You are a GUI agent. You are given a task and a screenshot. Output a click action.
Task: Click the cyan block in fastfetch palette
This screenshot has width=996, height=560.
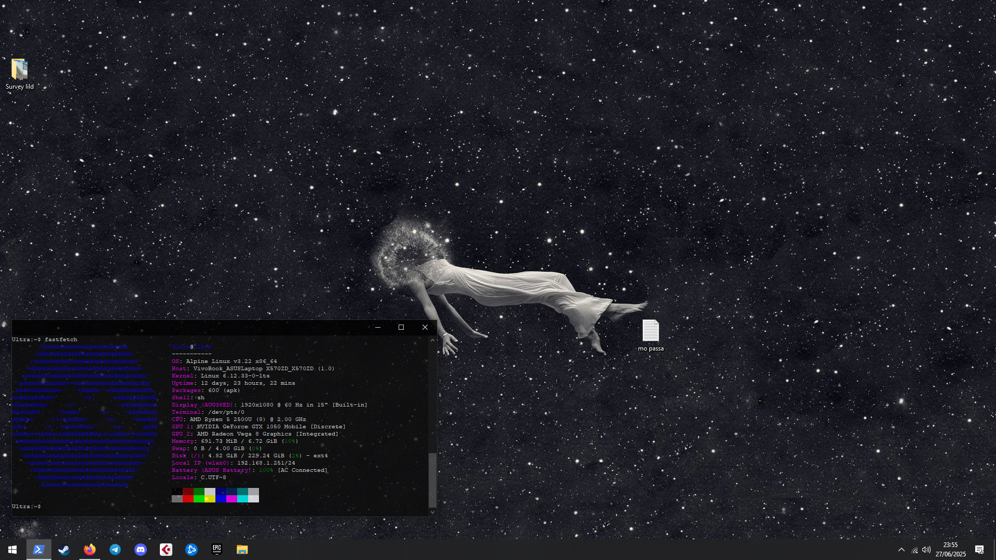(242, 499)
